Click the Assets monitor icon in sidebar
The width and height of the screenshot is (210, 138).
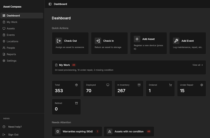4,29
